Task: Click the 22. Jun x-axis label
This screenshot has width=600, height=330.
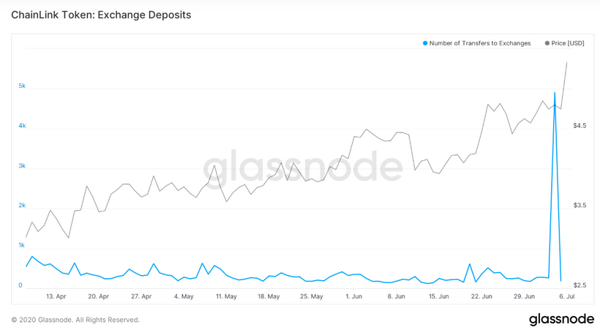Action: pyautogui.click(x=481, y=296)
